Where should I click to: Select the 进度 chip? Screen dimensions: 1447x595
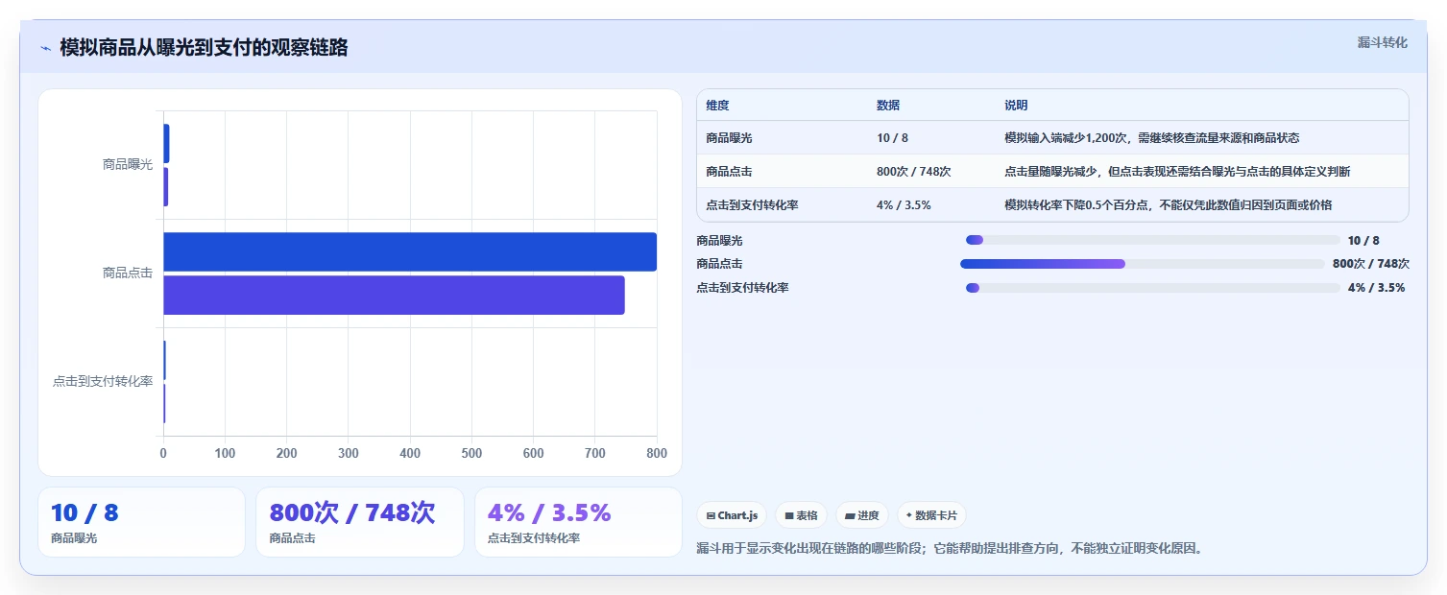(862, 515)
